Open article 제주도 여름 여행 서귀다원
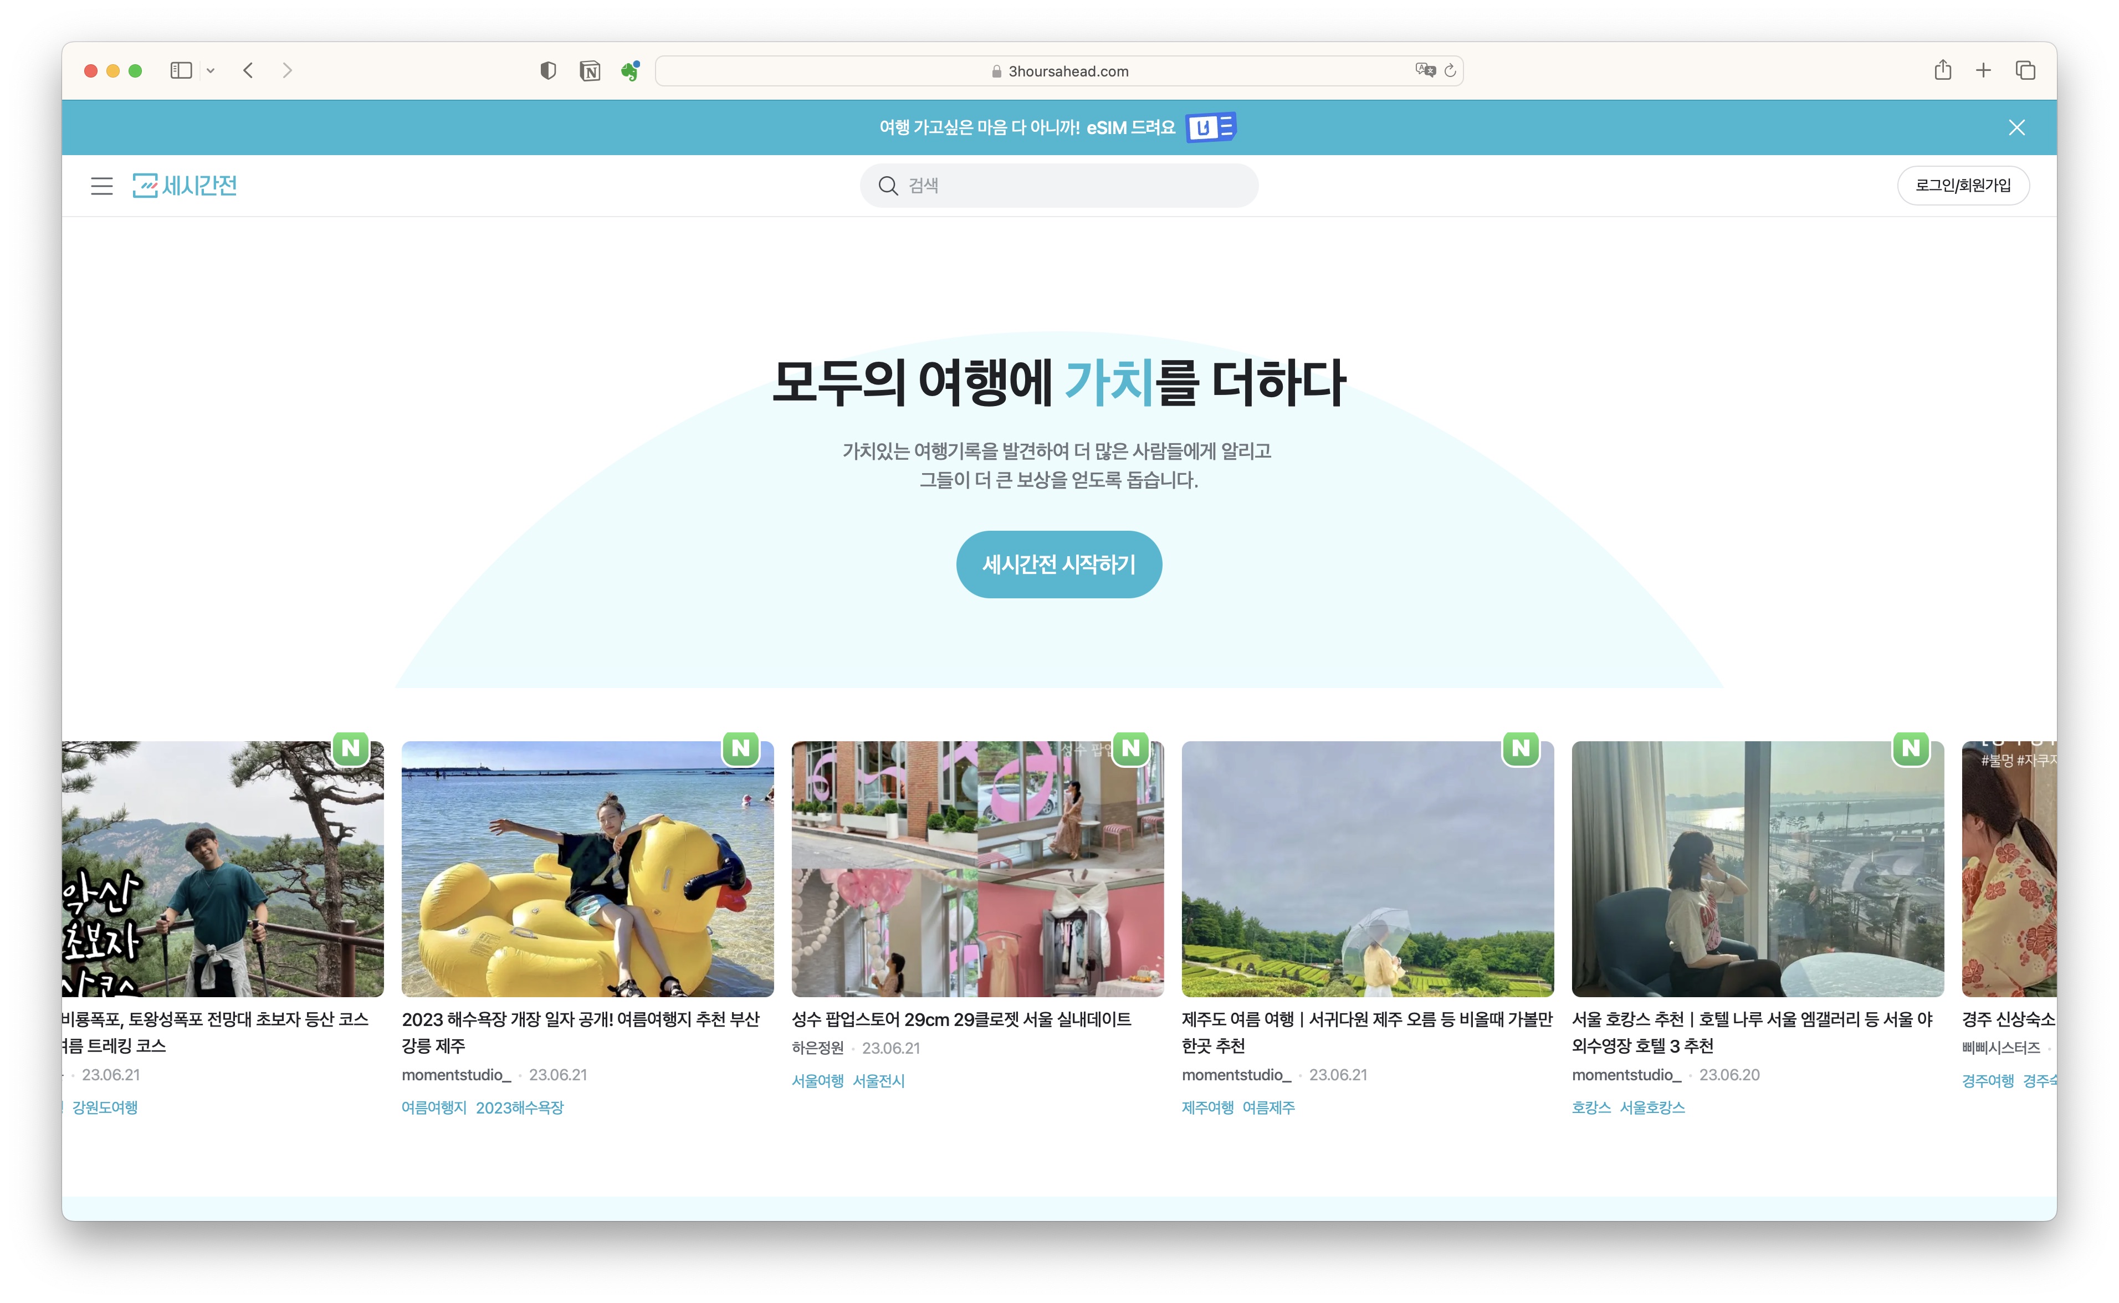2119x1303 pixels. point(1368,1033)
